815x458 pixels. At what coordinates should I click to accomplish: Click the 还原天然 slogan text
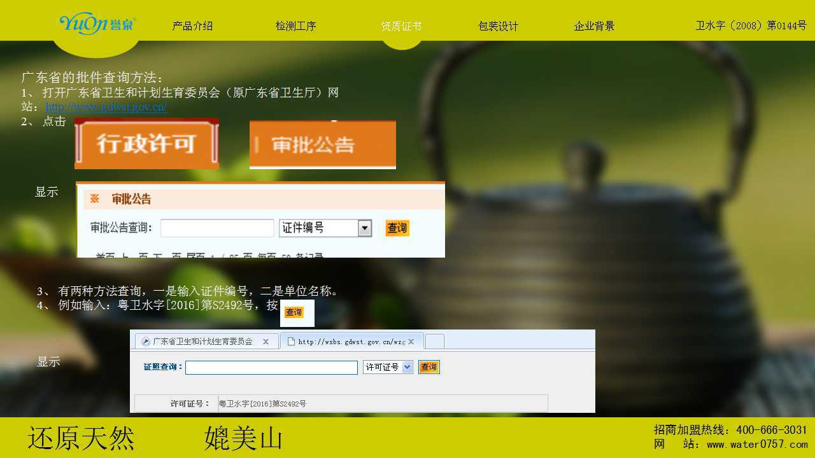[81, 438]
